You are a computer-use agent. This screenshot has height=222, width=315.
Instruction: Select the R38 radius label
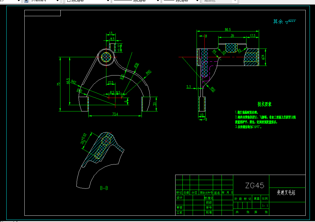pyautogui.click(x=136, y=65)
